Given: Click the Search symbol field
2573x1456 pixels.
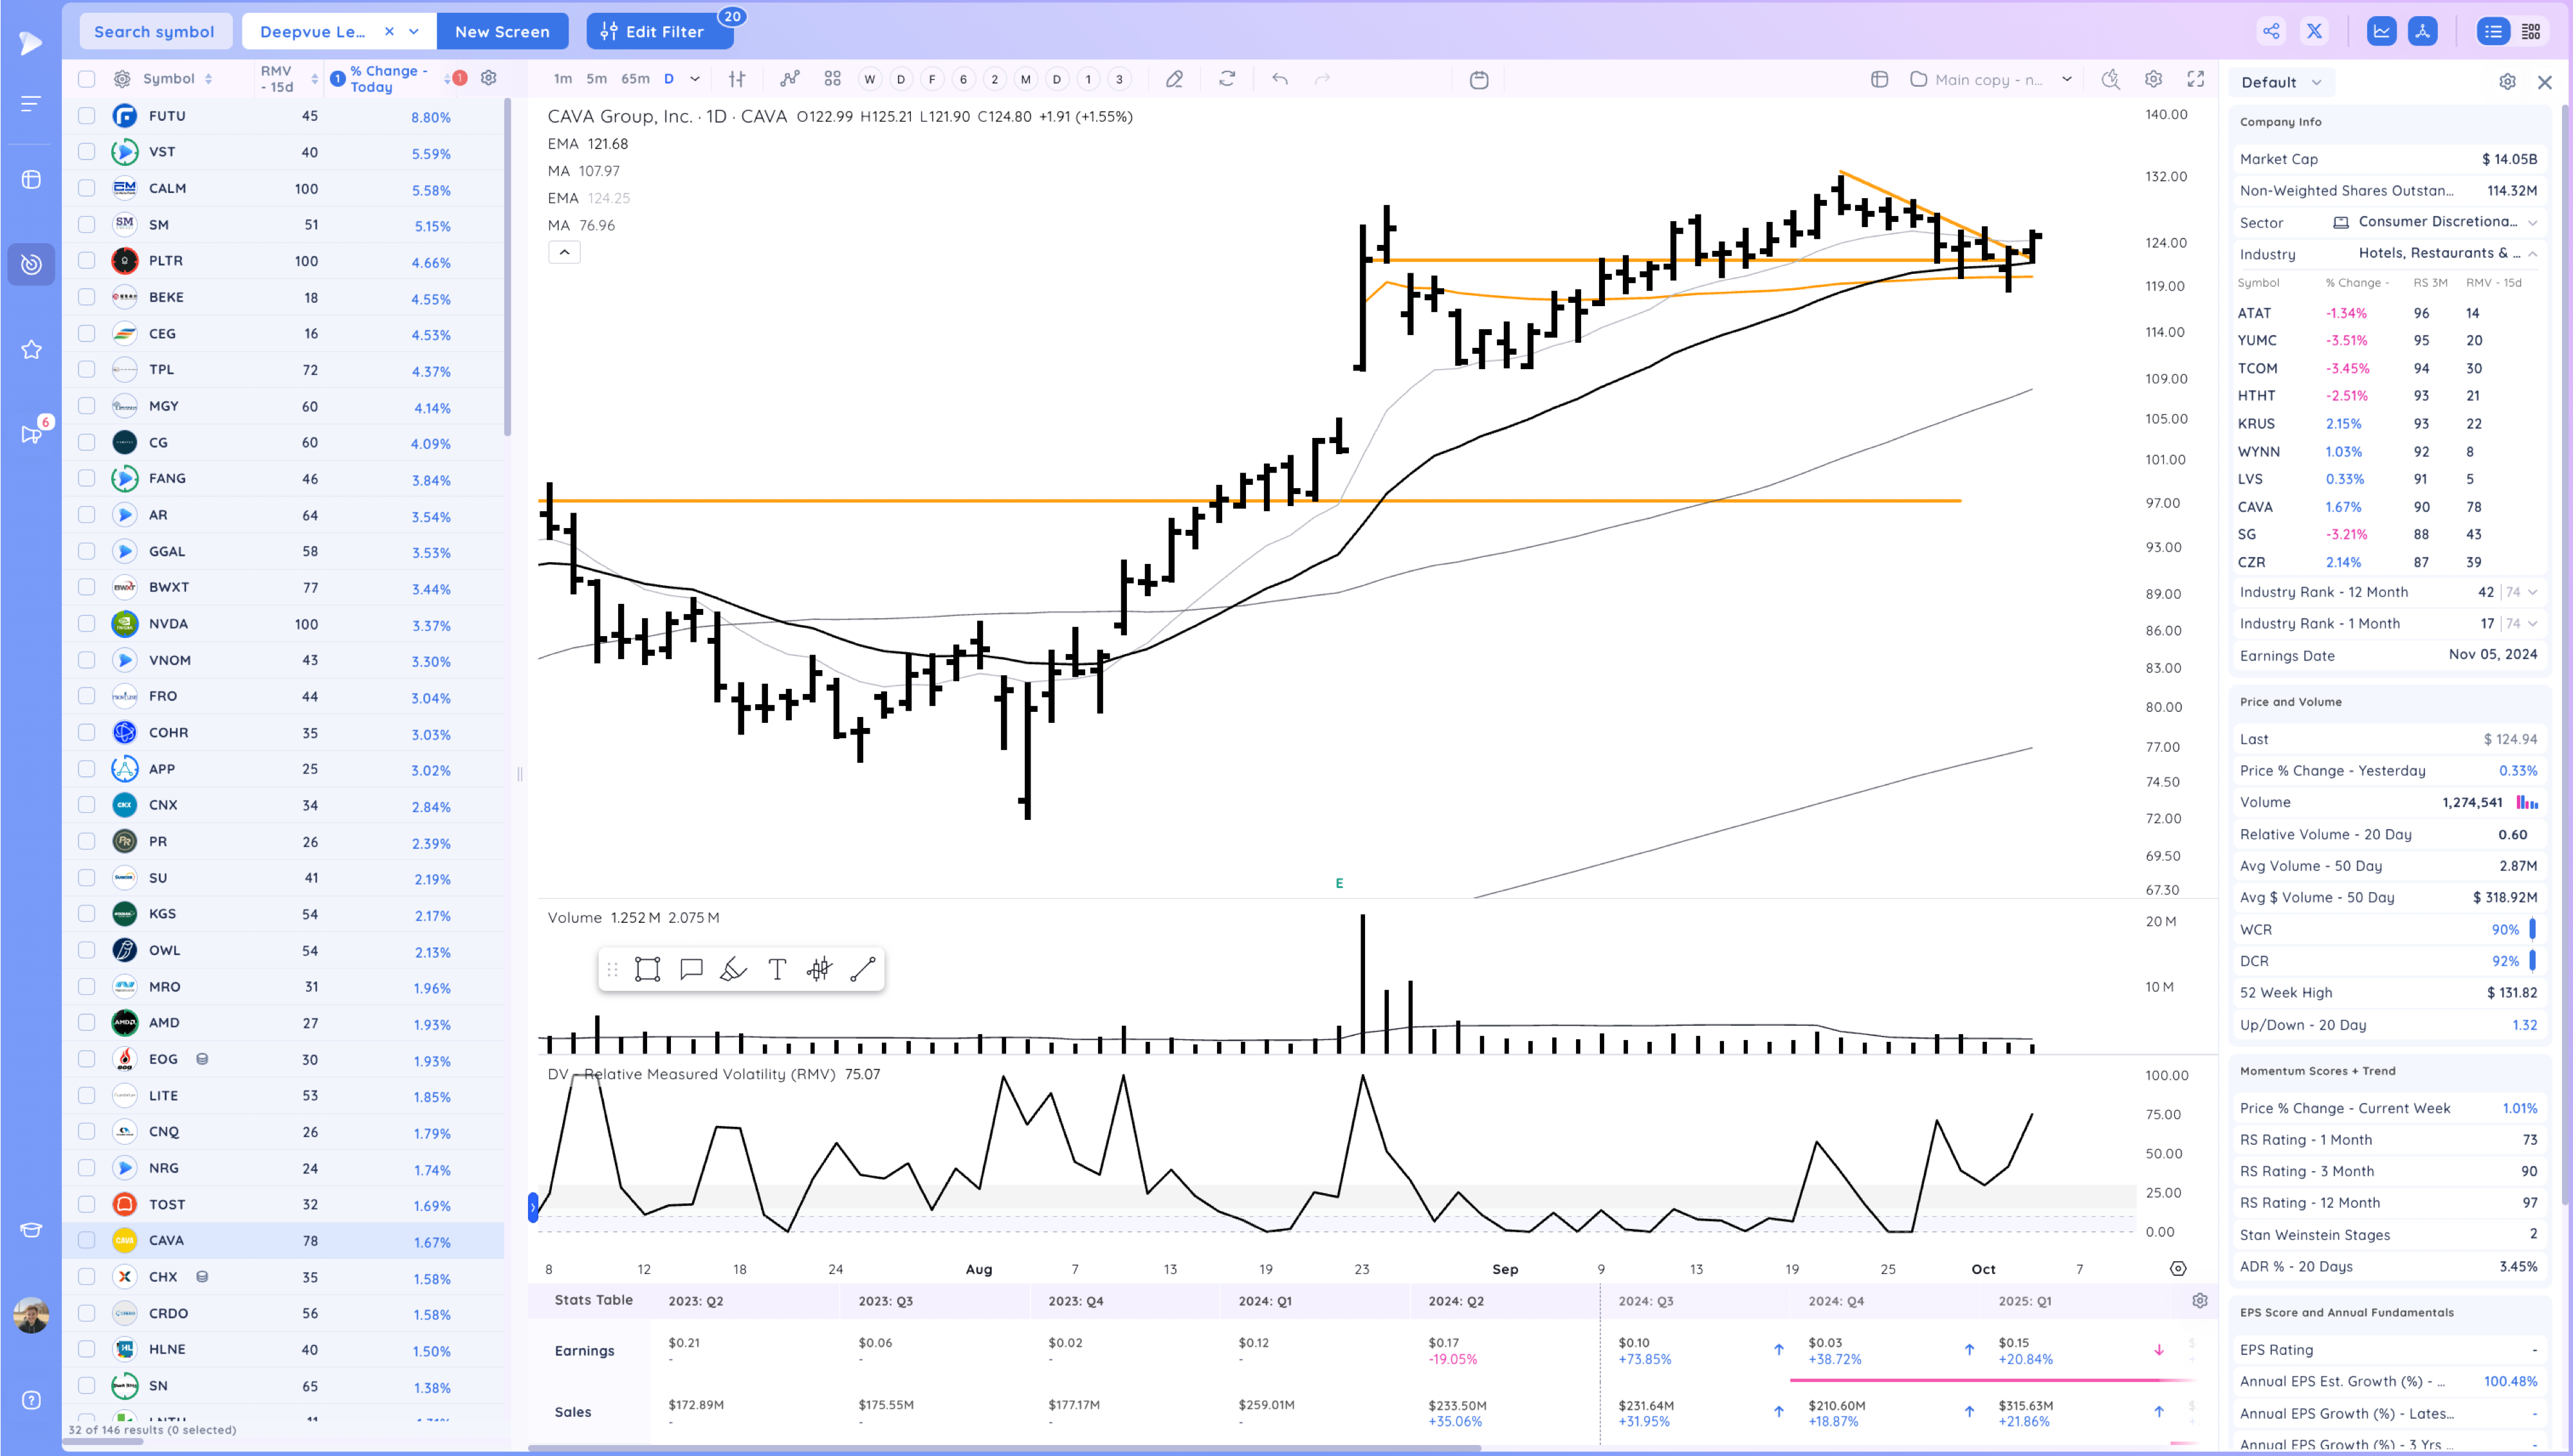Looking at the screenshot, I should point(154,31).
